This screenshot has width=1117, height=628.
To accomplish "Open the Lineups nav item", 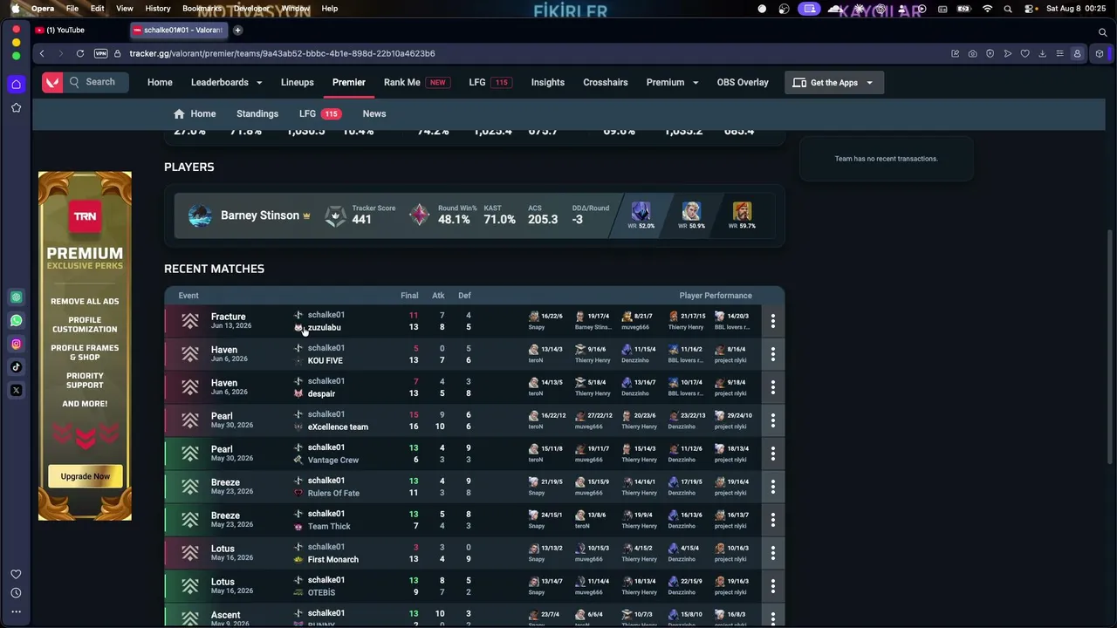I will click(298, 82).
